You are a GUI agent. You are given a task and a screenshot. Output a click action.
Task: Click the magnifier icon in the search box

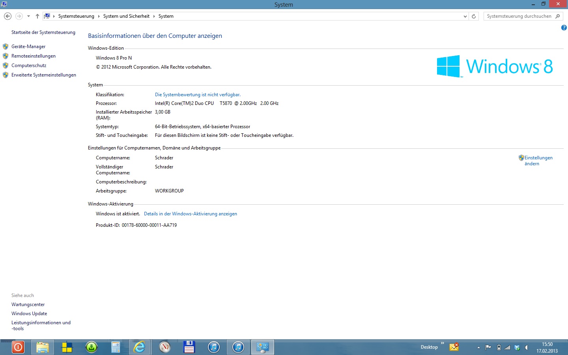(558, 16)
